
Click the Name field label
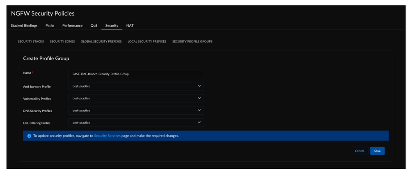[27, 73]
